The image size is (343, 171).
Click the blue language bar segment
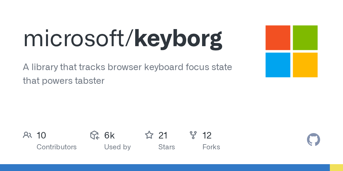(165, 168)
